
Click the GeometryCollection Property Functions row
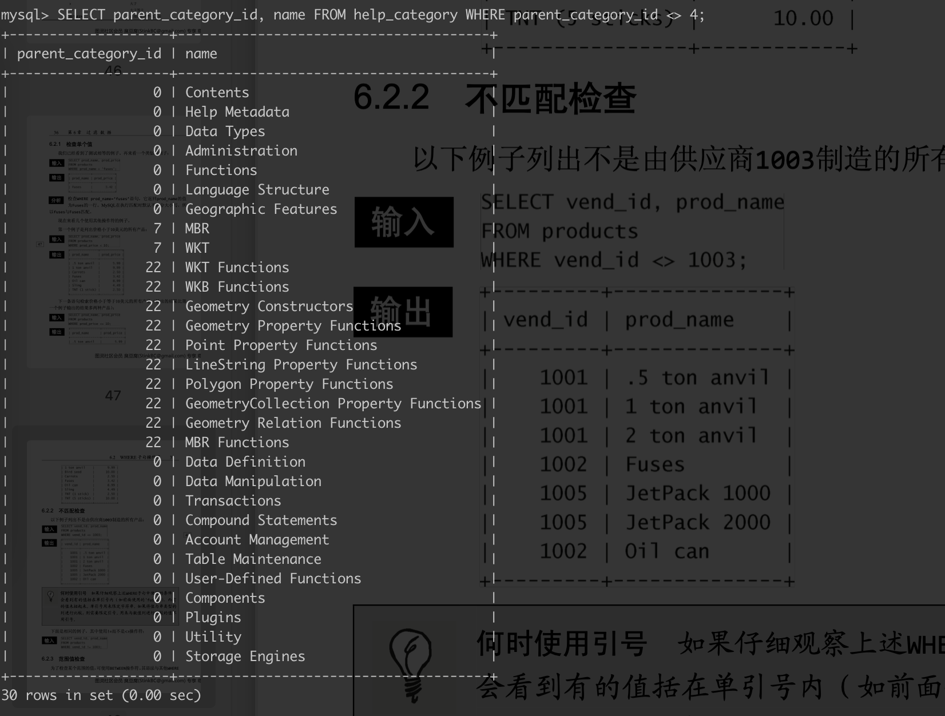pyautogui.click(x=249, y=404)
